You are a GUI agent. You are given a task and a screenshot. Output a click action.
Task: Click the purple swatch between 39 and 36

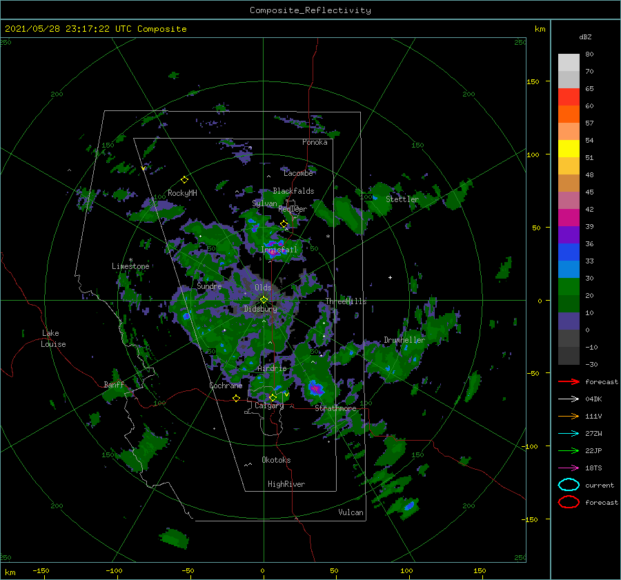pos(569,234)
